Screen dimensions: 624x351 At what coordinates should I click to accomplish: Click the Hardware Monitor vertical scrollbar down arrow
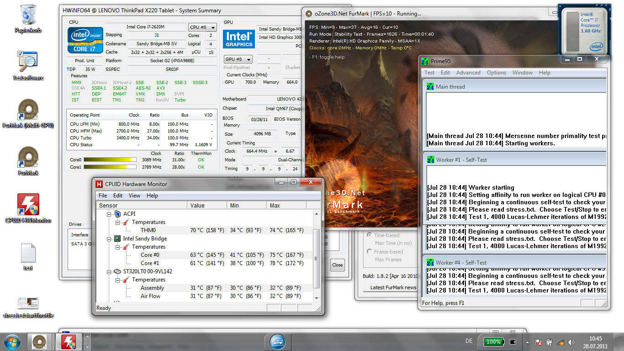click(x=316, y=298)
